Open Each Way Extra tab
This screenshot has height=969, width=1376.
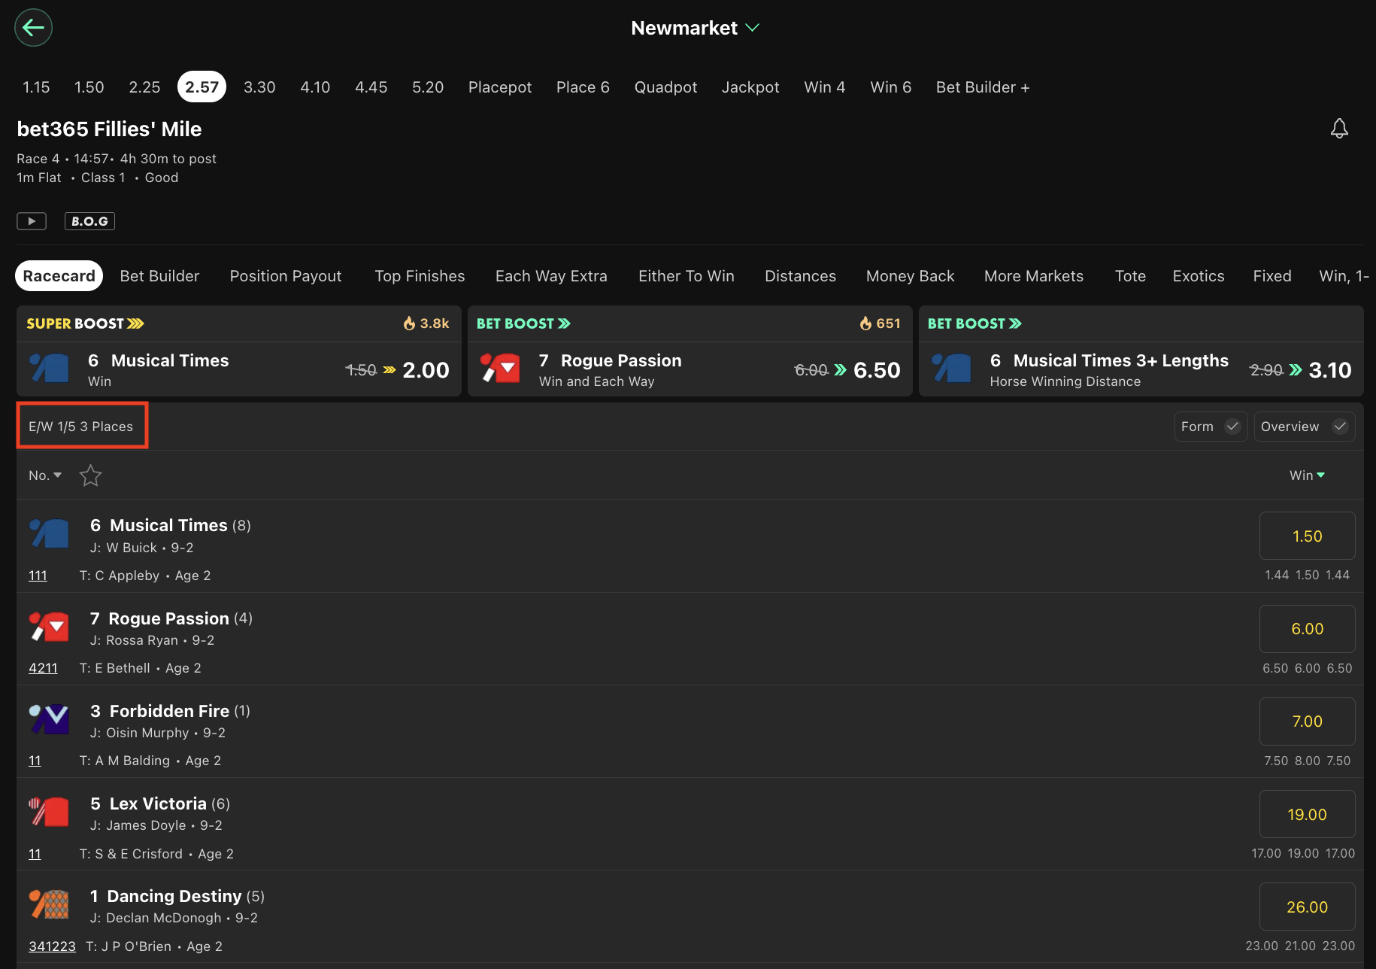tap(551, 276)
